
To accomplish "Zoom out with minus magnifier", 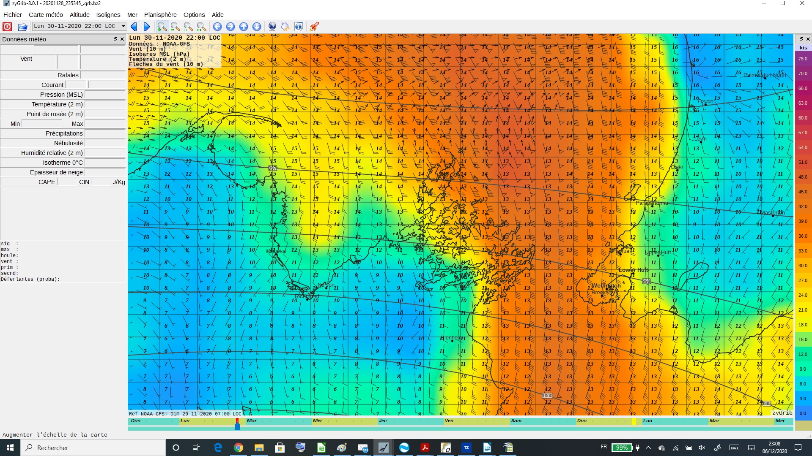I will pyautogui.click(x=175, y=27).
